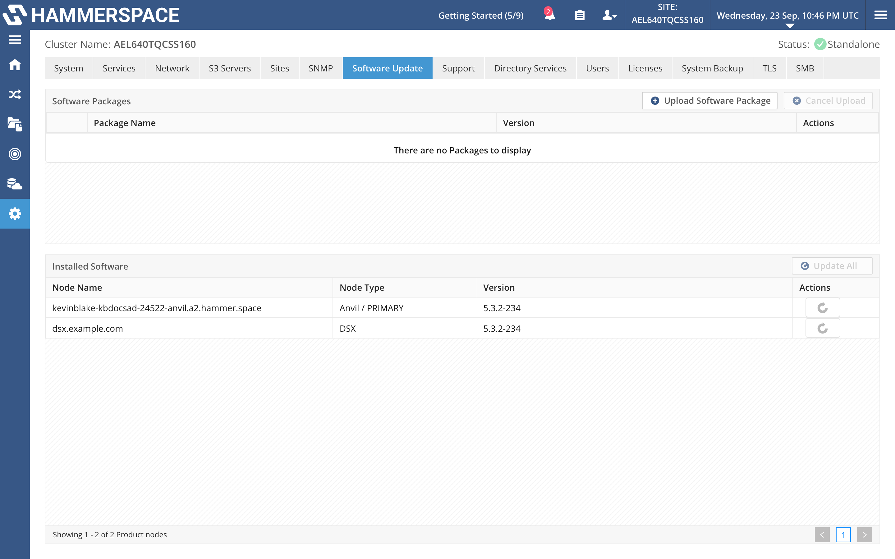Click Upload Software Package button
Screen dimensions: 895x559
pyautogui.click(x=710, y=101)
